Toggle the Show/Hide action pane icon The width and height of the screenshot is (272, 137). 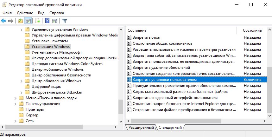[54, 21]
